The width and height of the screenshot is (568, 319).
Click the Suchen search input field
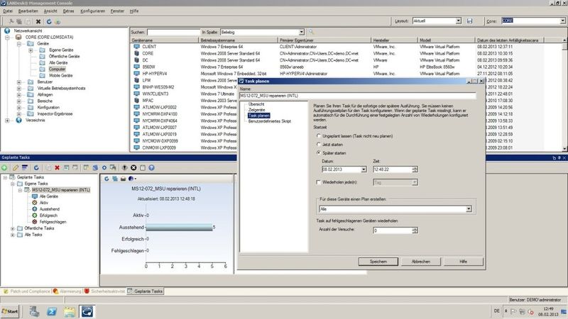[173, 32]
